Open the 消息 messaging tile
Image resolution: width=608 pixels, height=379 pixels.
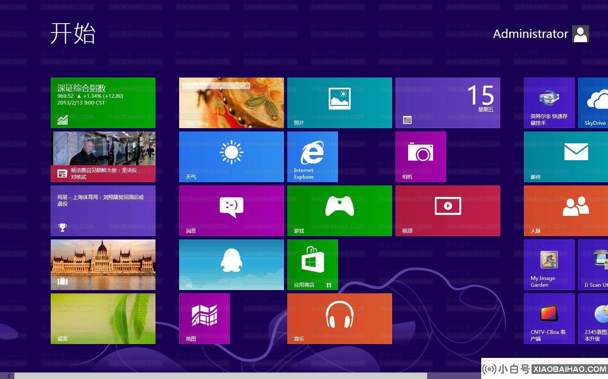232,211
